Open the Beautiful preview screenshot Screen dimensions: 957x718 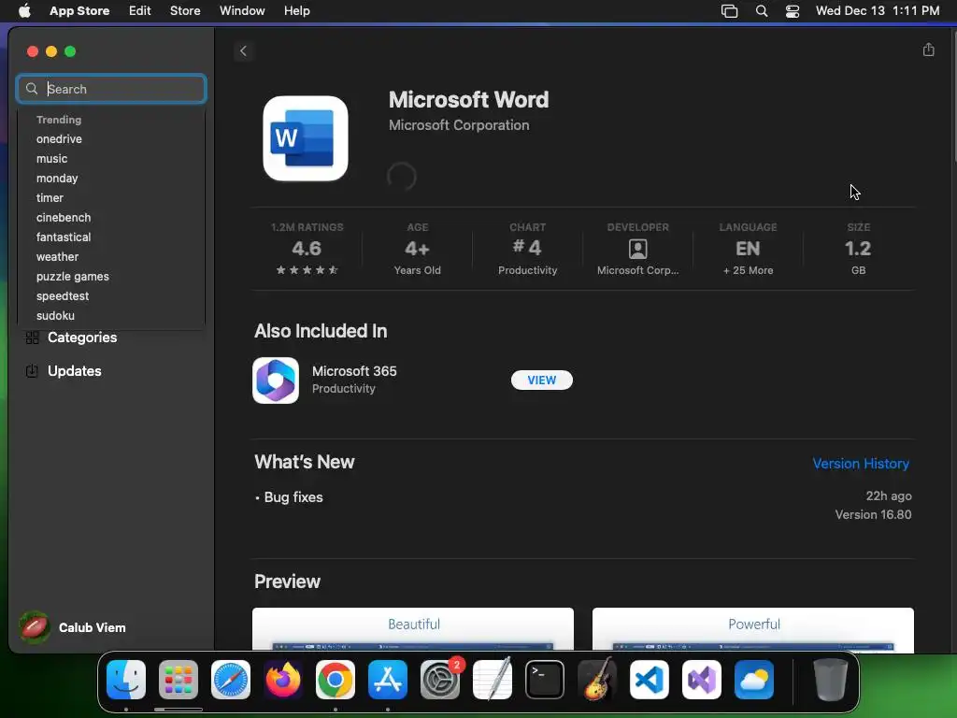pyautogui.click(x=412, y=629)
